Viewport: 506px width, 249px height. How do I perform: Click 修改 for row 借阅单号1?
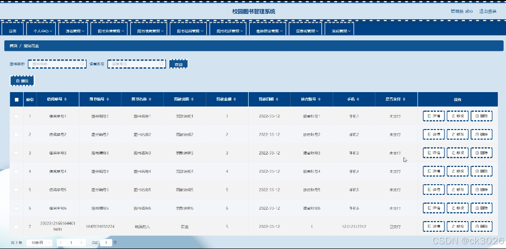[457, 116]
